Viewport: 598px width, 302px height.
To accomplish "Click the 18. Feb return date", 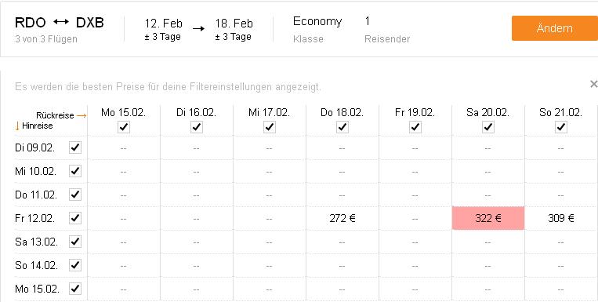I will 234,24.
